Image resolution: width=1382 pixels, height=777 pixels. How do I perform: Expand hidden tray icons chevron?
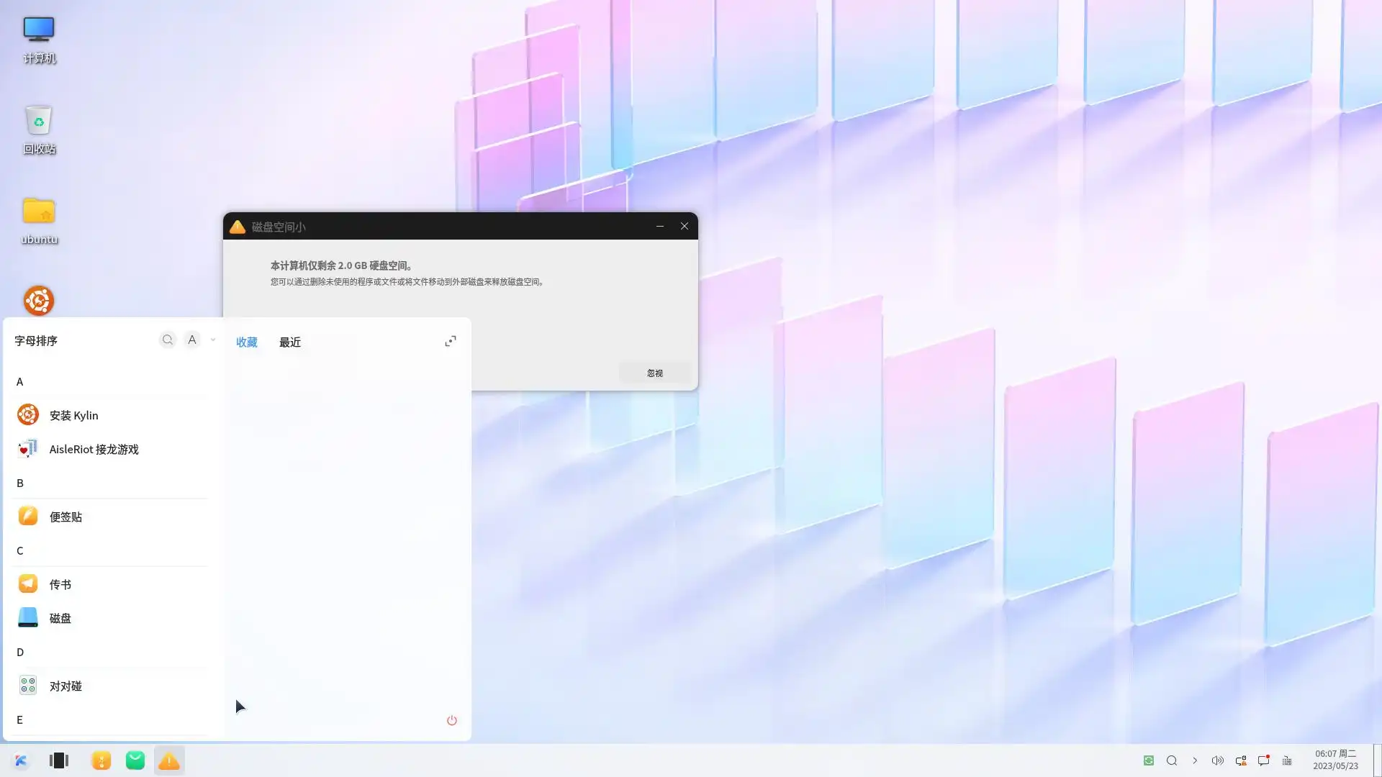1195,760
